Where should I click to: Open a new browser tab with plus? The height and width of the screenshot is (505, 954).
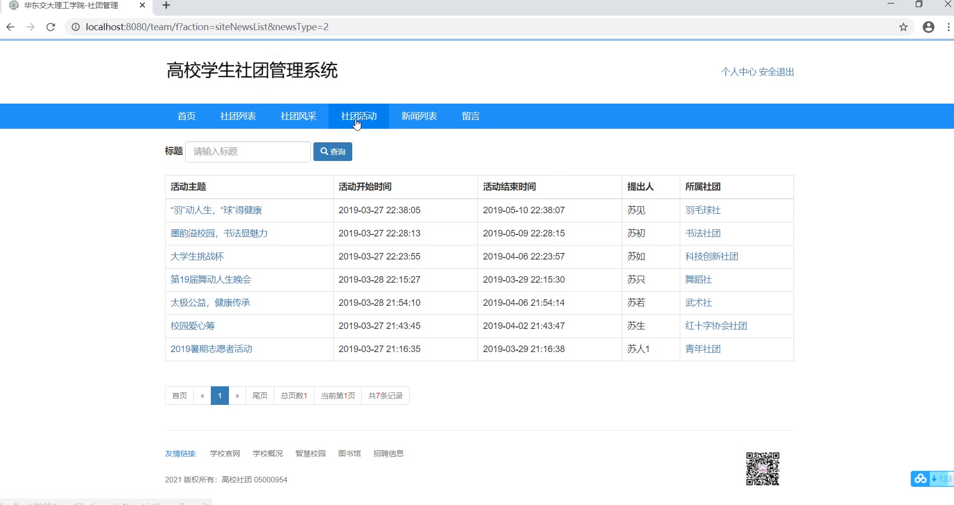(x=167, y=6)
